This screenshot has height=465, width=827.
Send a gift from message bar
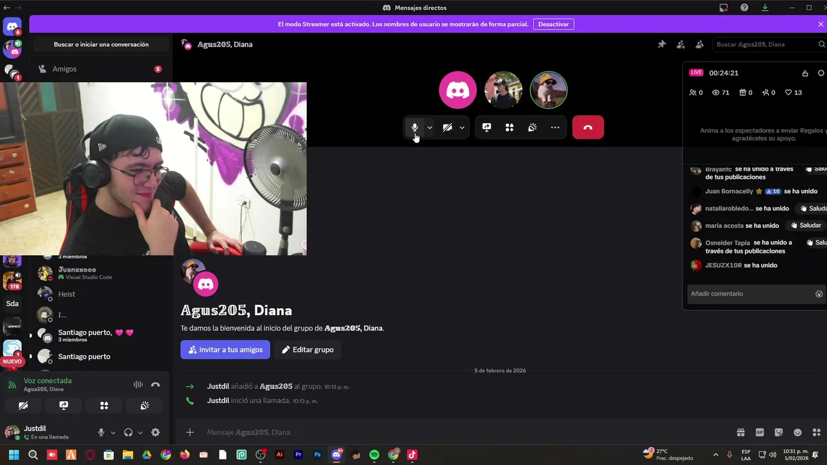(x=740, y=432)
